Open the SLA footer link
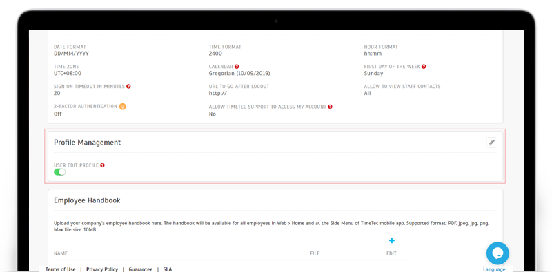 tap(168, 269)
